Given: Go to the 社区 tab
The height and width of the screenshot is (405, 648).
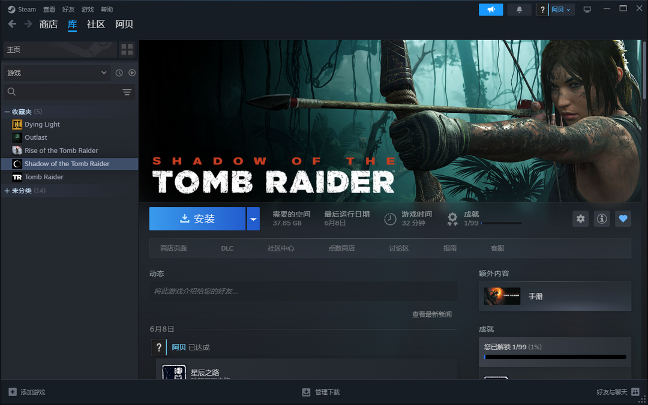Looking at the screenshot, I should point(96,25).
